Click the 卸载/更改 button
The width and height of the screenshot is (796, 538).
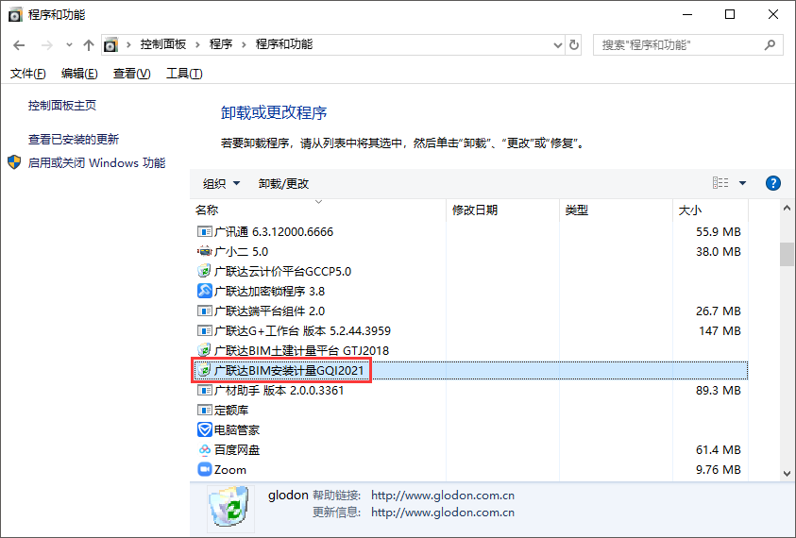[x=283, y=183]
